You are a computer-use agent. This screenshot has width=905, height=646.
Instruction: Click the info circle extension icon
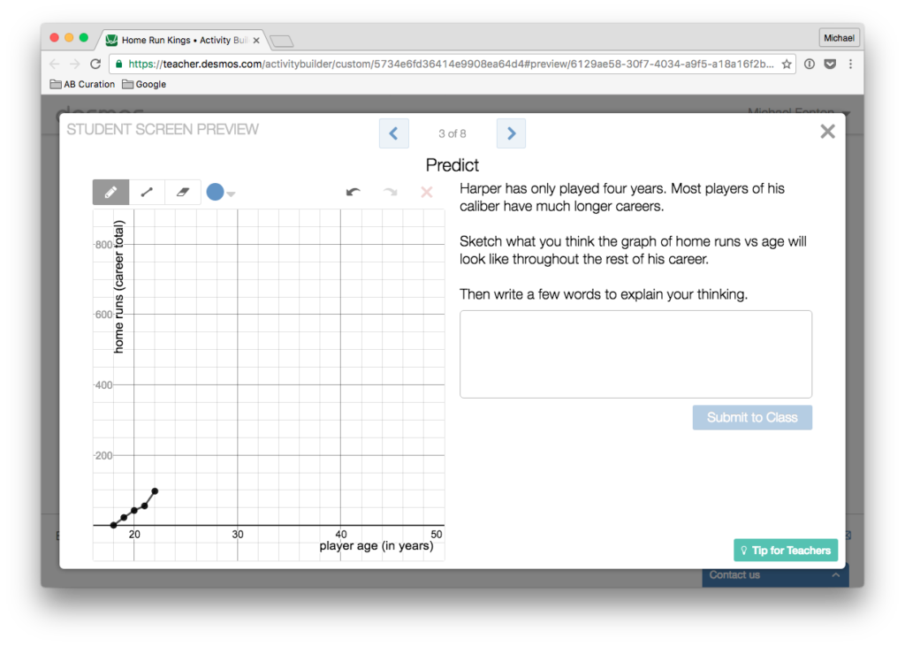point(810,65)
